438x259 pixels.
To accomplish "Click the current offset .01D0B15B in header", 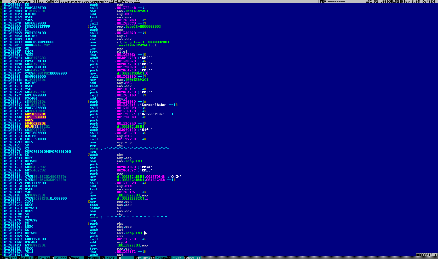I will coord(390,2).
